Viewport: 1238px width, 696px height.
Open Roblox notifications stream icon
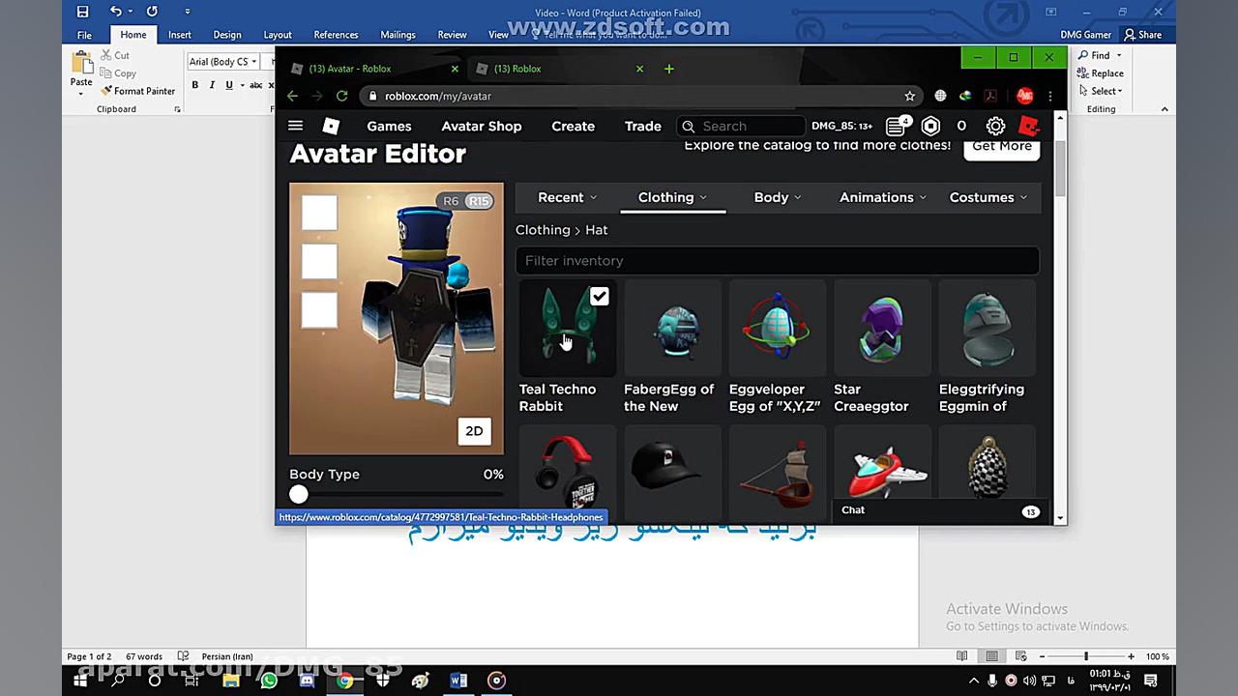pyautogui.click(x=898, y=126)
